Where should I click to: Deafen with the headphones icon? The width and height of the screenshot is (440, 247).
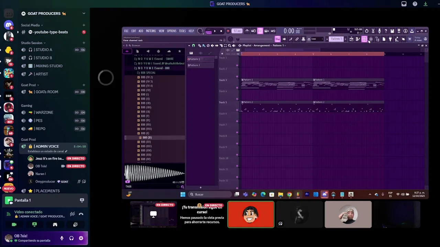tap(71, 238)
